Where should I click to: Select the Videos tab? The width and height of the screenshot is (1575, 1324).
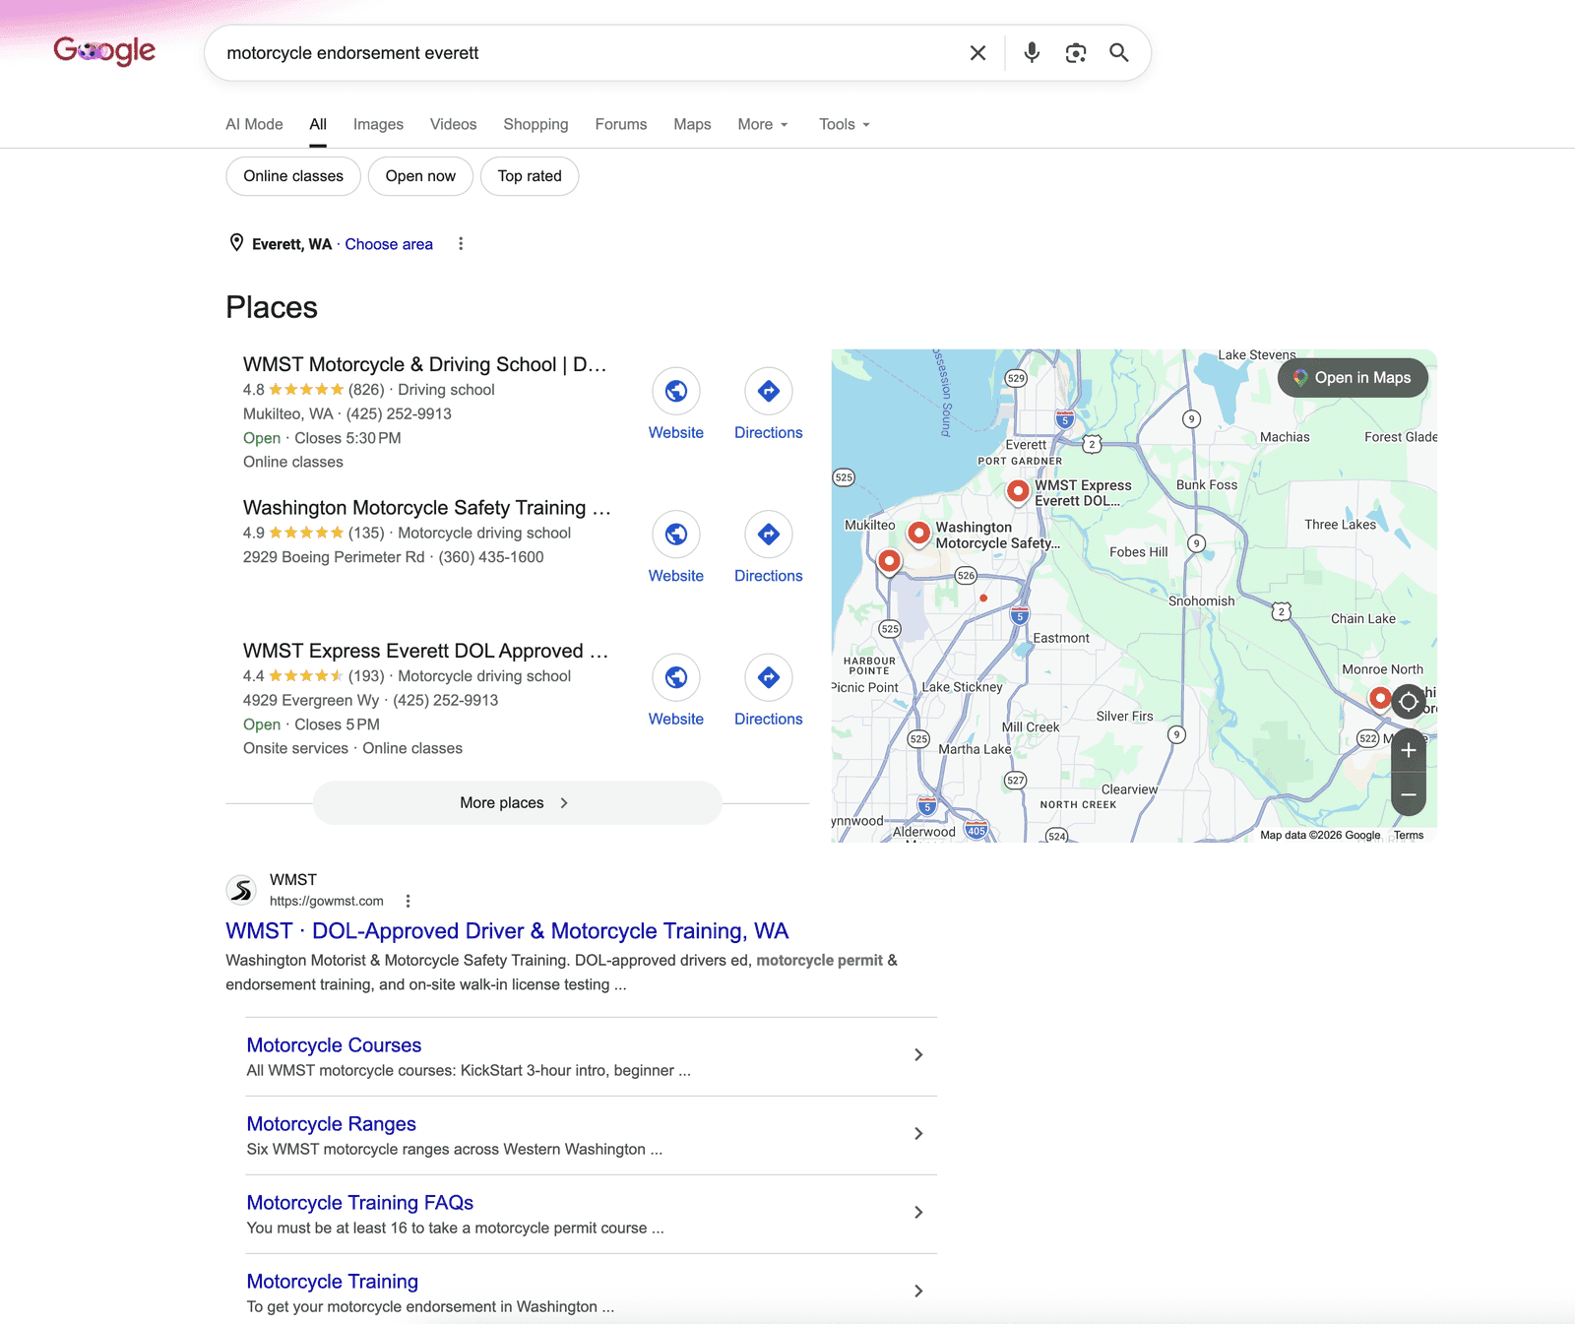pos(453,124)
